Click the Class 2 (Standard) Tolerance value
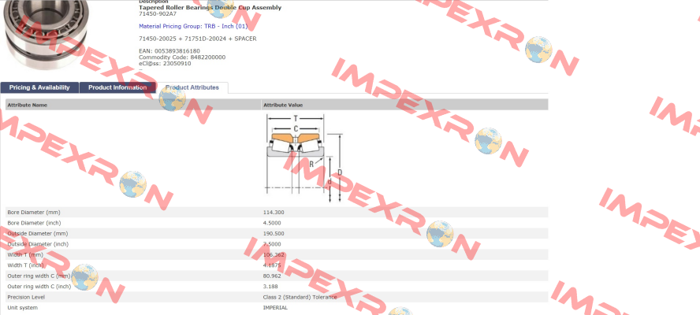The width and height of the screenshot is (700, 315). (x=300, y=297)
